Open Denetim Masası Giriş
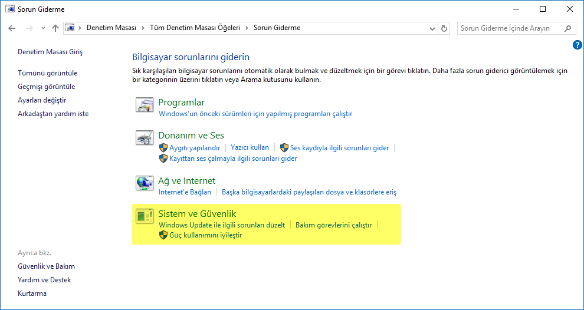The height and width of the screenshot is (310, 584). (x=50, y=52)
